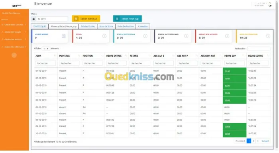Screen dimensions: 279x153
Task: Click clock icon on Bons de sortie service card
Action: tap(145, 36)
